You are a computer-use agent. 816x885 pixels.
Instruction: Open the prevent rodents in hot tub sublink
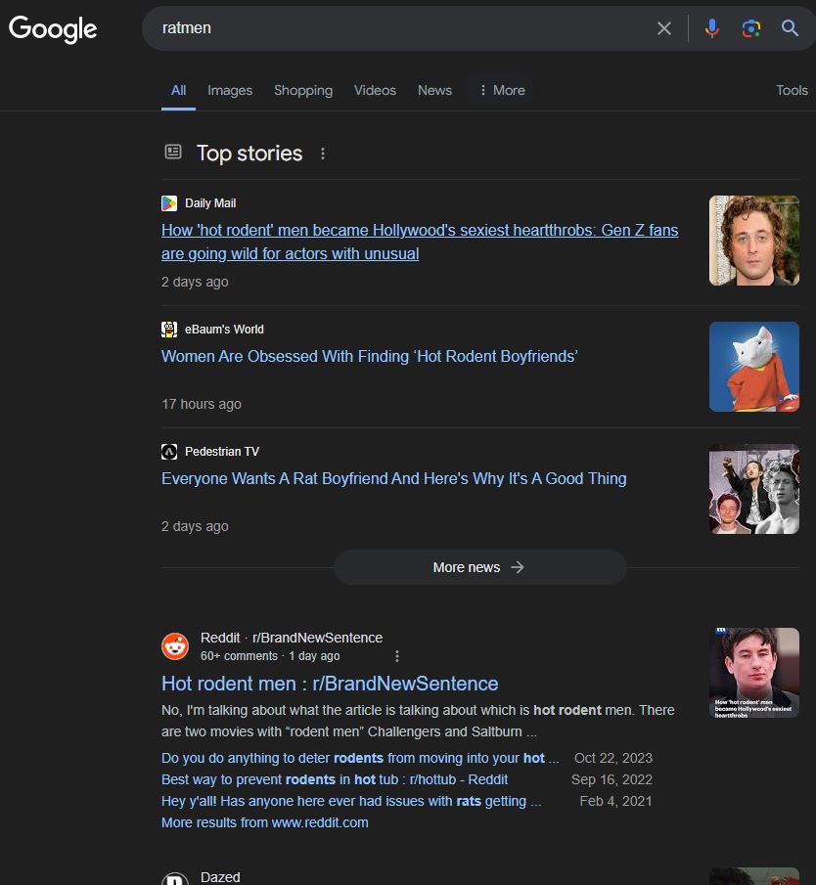click(335, 779)
